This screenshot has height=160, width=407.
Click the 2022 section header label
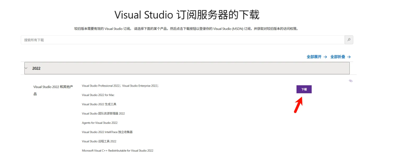click(x=36, y=68)
